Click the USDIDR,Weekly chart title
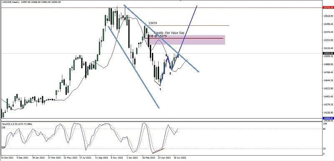The height and width of the screenshot is (161, 334). point(10,2)
